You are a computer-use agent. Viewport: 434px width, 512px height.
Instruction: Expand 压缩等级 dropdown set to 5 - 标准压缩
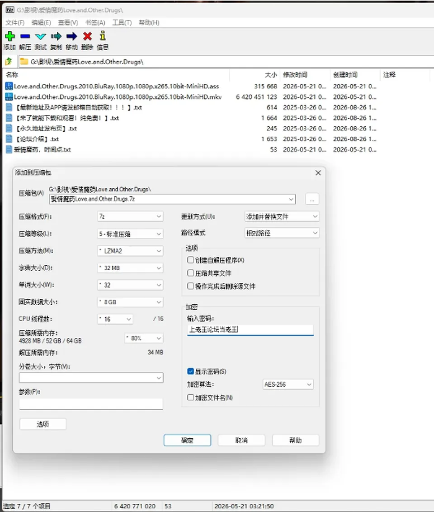click(x=130, y=234)
